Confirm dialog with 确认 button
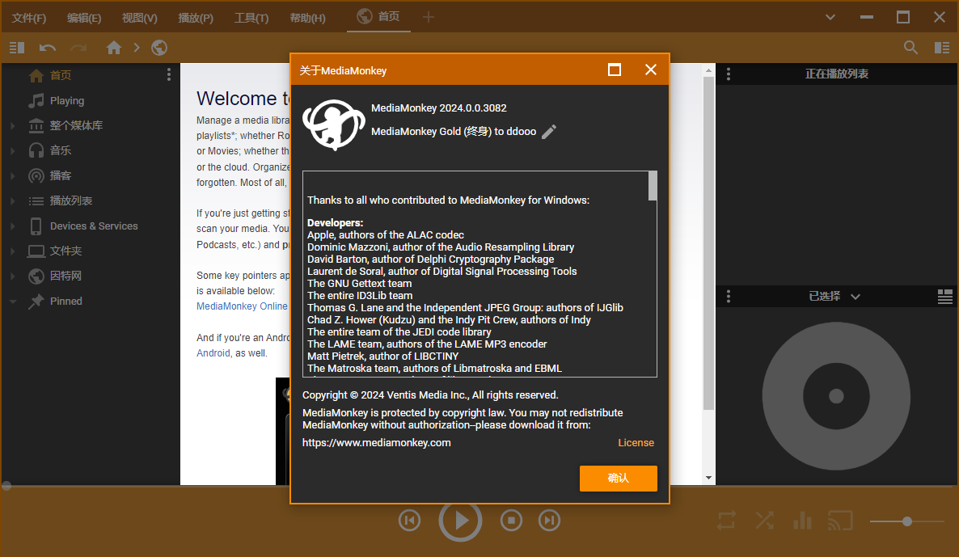 coord(619,478)
